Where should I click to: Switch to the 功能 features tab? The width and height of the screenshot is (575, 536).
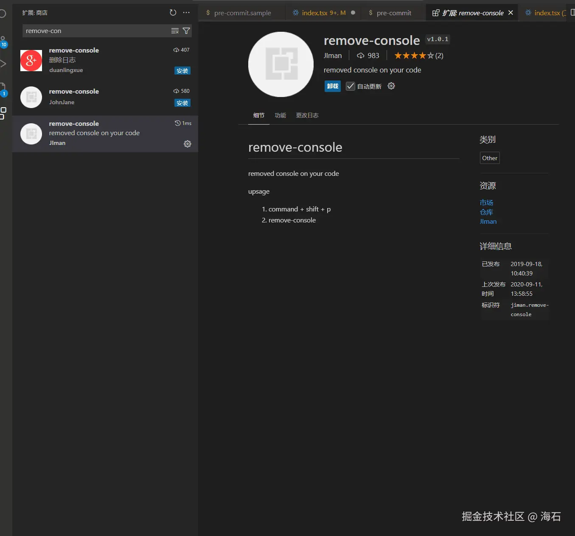(x=280, y=115)
